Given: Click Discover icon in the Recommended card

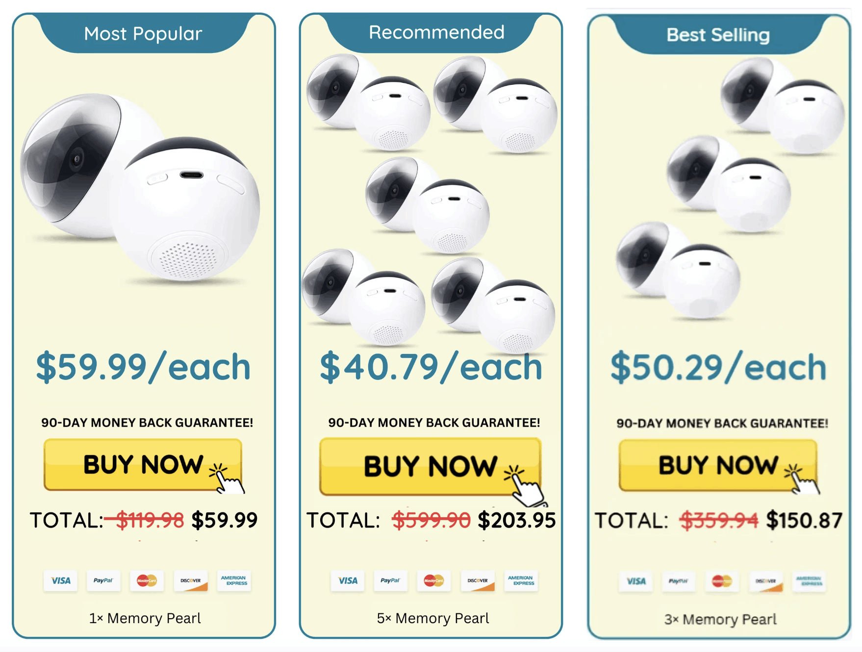Looking at the screenshot, I should pyautogui.click(x=478, y=581).
